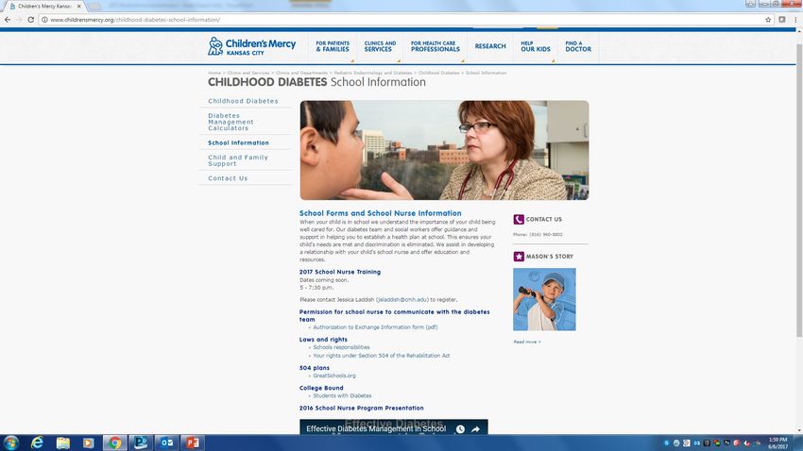Screen dimensions: 803x451
Task: Select Childhood Diabetes in the sidebar
Action: click(x=243, y=101)
